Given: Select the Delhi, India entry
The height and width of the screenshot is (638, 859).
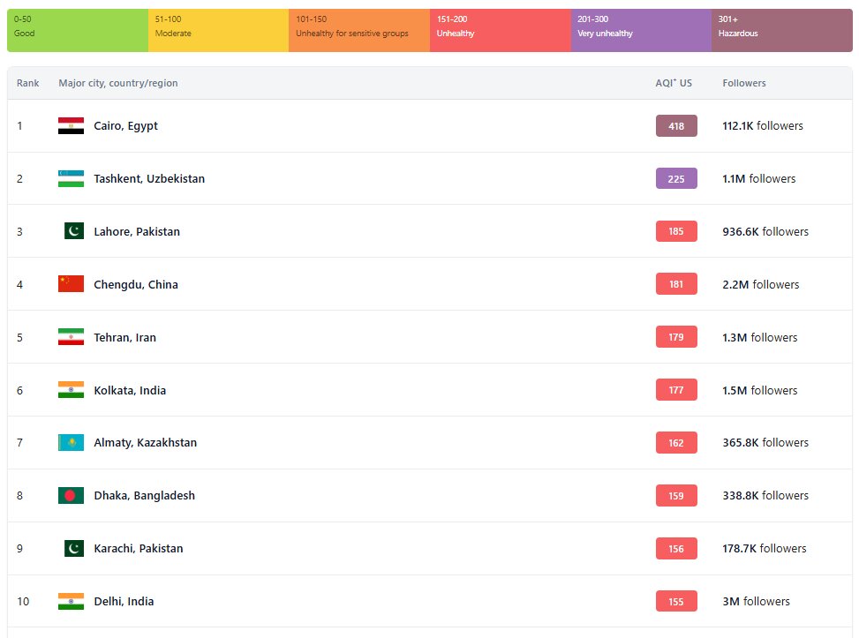Looking at the screenshot, I should tap(124, 602).
